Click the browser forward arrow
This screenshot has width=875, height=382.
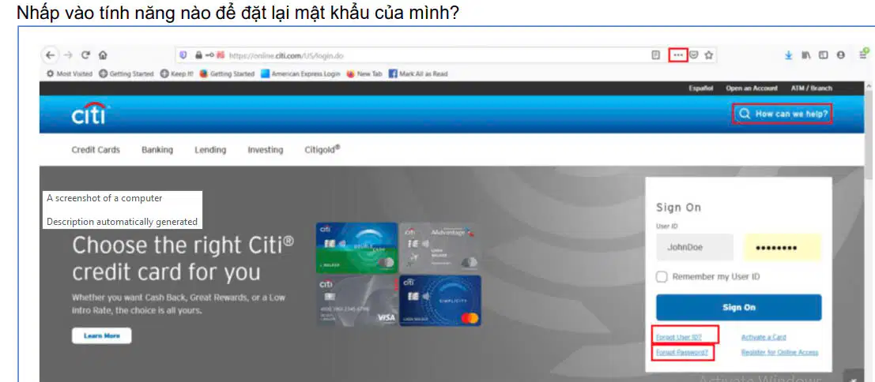[68, 55]
